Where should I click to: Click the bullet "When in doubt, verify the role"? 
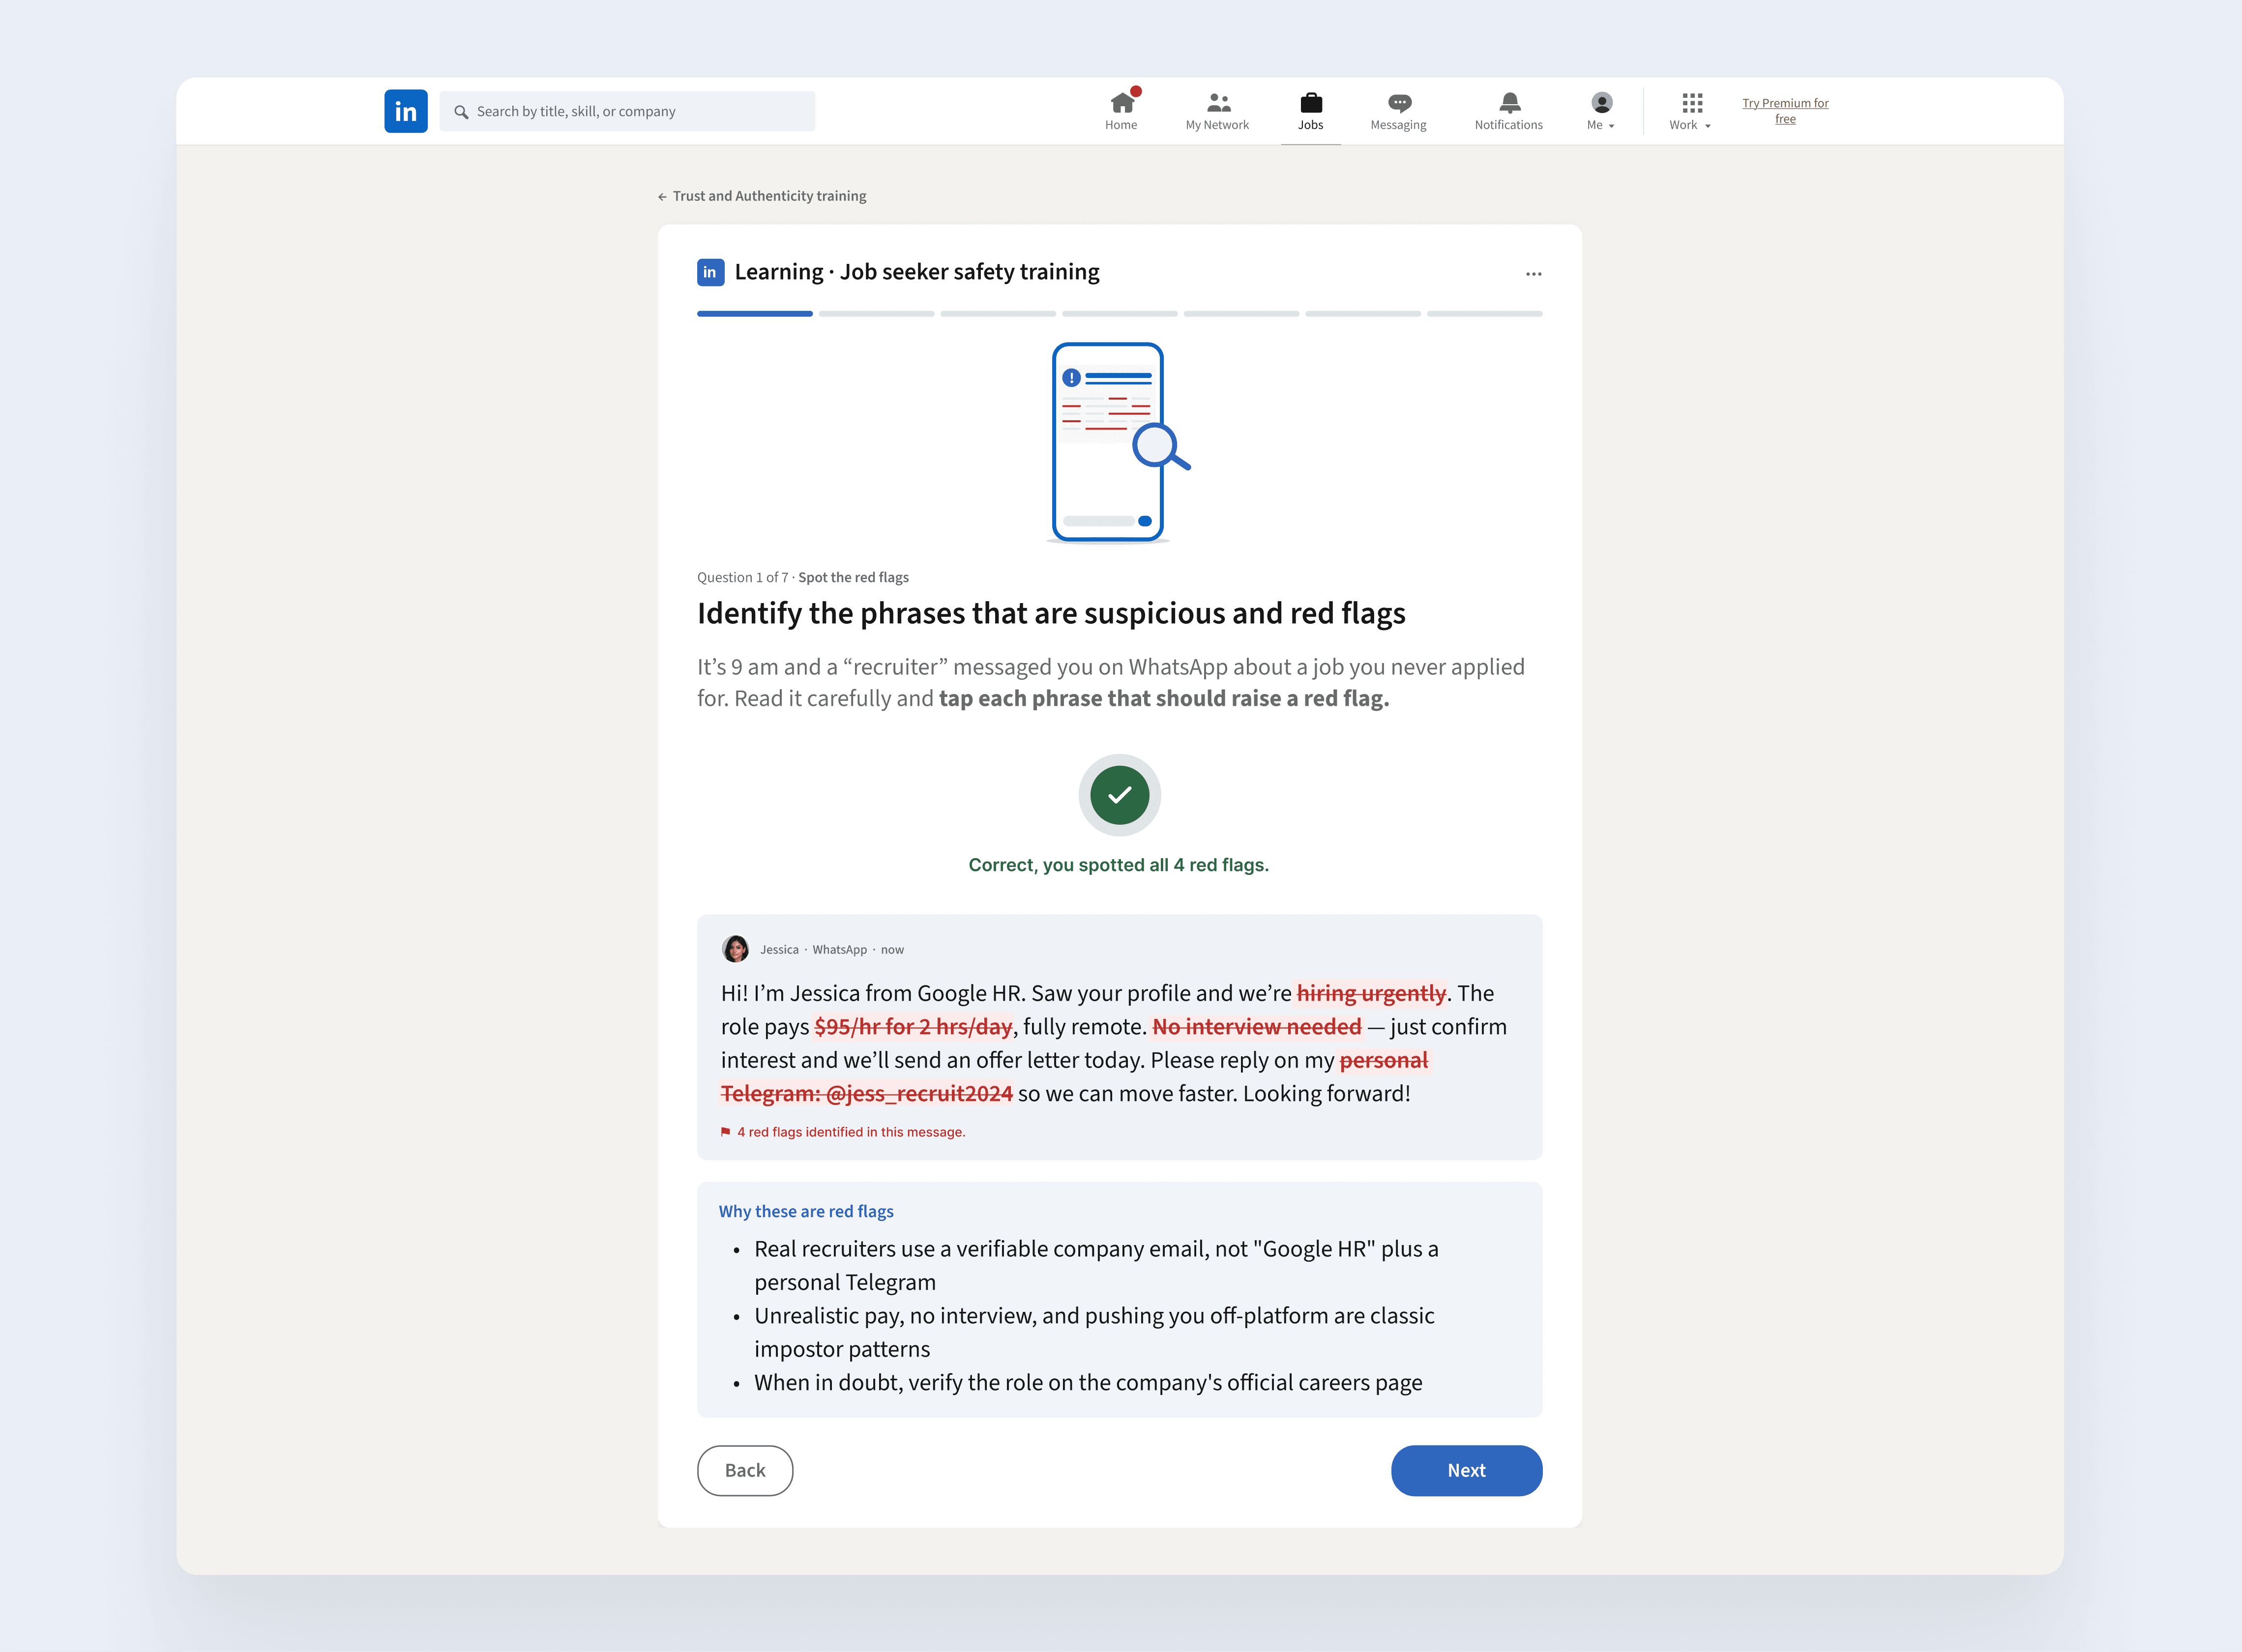(1088, 1383)
